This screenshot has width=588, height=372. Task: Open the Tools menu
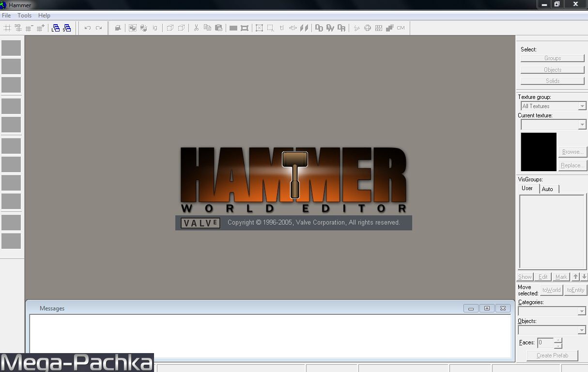point(24,16)
